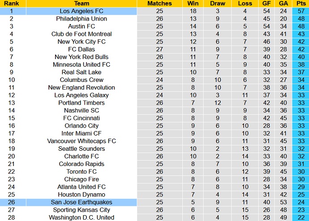The image size is (309, 221).
Task: Open Philadelphia Union team name
Action: click(x=82, y=19)
